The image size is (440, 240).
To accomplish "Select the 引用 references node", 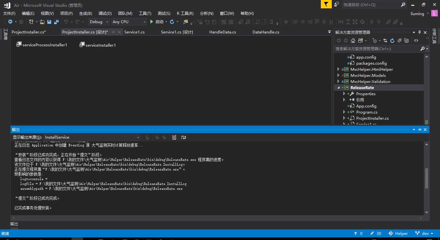I will pos(360,100).
